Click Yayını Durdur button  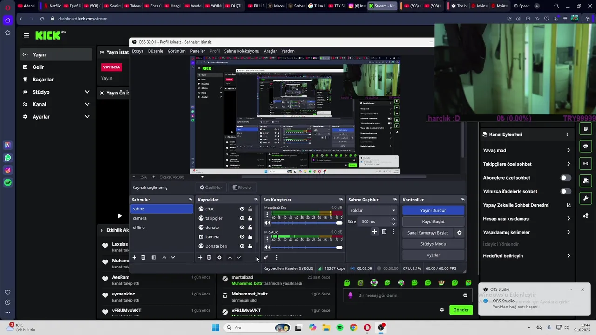(x=433, y=210)
